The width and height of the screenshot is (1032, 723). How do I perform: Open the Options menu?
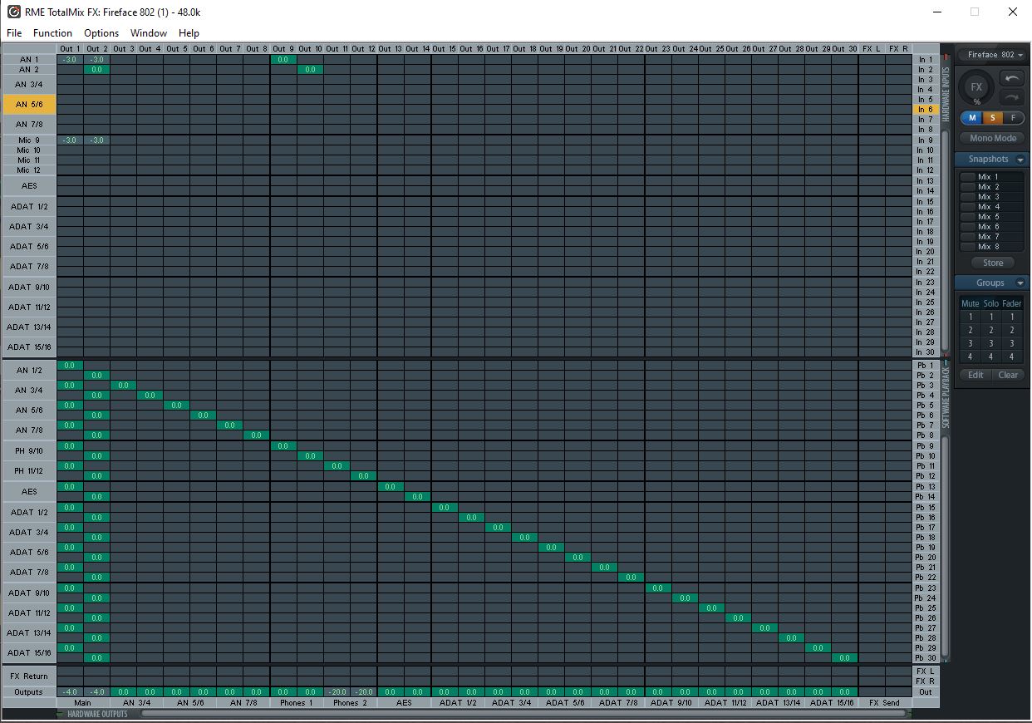(101, 33)
